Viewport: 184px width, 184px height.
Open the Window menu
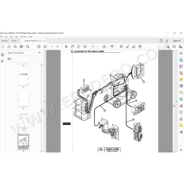[x=23, y=37]
